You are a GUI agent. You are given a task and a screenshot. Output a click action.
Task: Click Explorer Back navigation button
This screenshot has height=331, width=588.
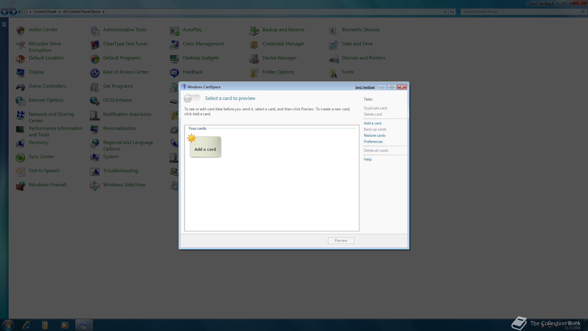5,12
